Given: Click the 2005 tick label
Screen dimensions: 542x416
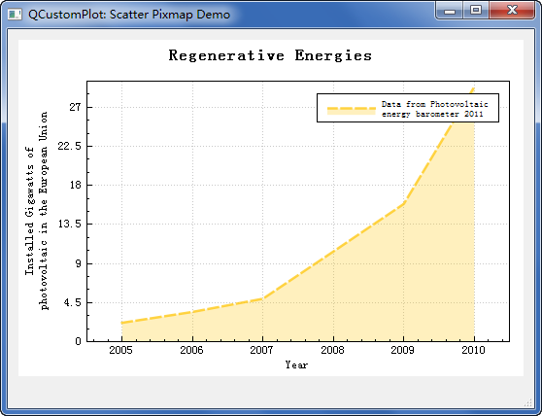Looking at the screenshot, I should tap(121, 350).
